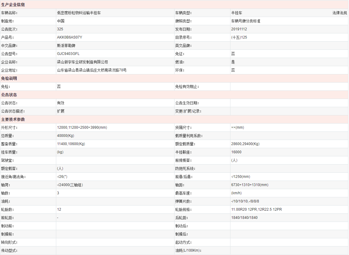The image size is (349, 255).
Task: Select rated load value 28600,29400(Kg)
Action: (x=245, y=144)
